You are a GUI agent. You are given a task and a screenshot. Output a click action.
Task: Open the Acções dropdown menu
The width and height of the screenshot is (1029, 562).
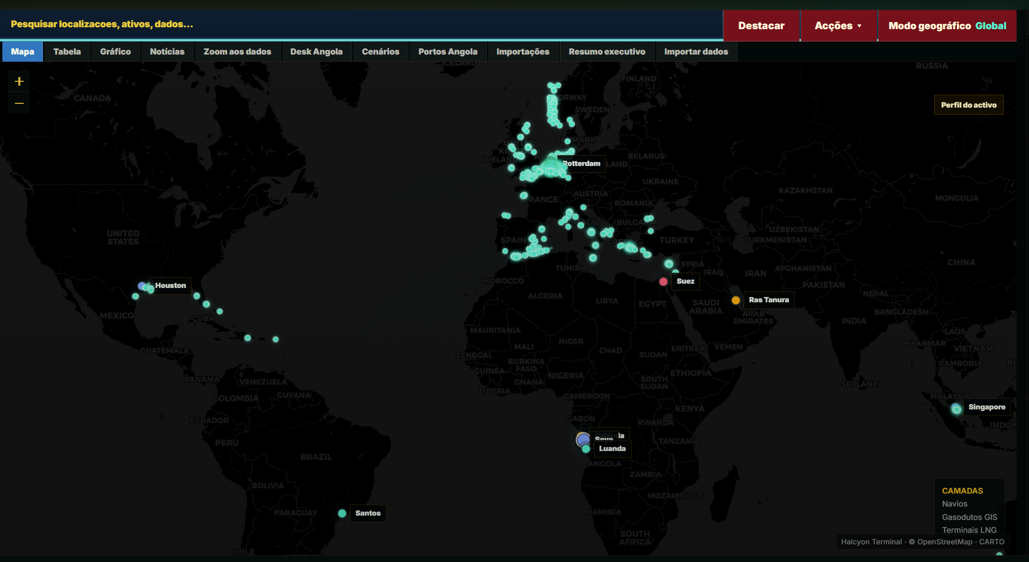(839, 26)
